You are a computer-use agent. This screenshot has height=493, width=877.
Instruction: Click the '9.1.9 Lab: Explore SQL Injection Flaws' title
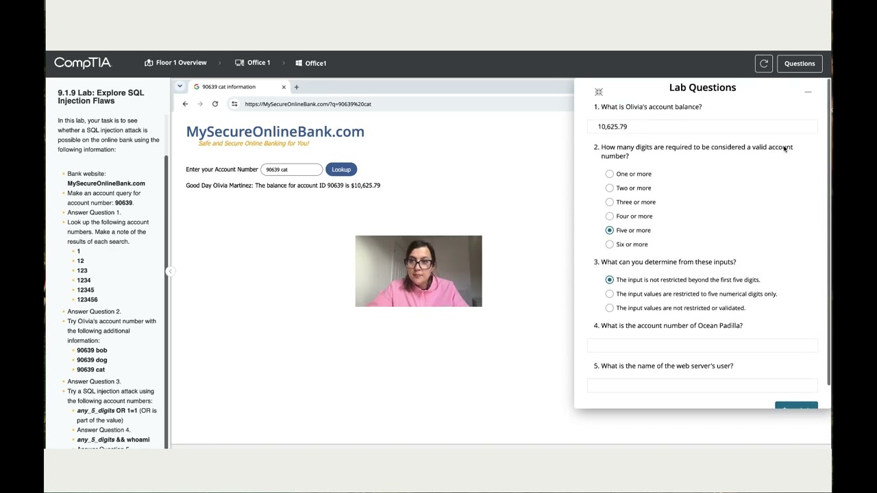pyautogui.click(x=101, y=97)
